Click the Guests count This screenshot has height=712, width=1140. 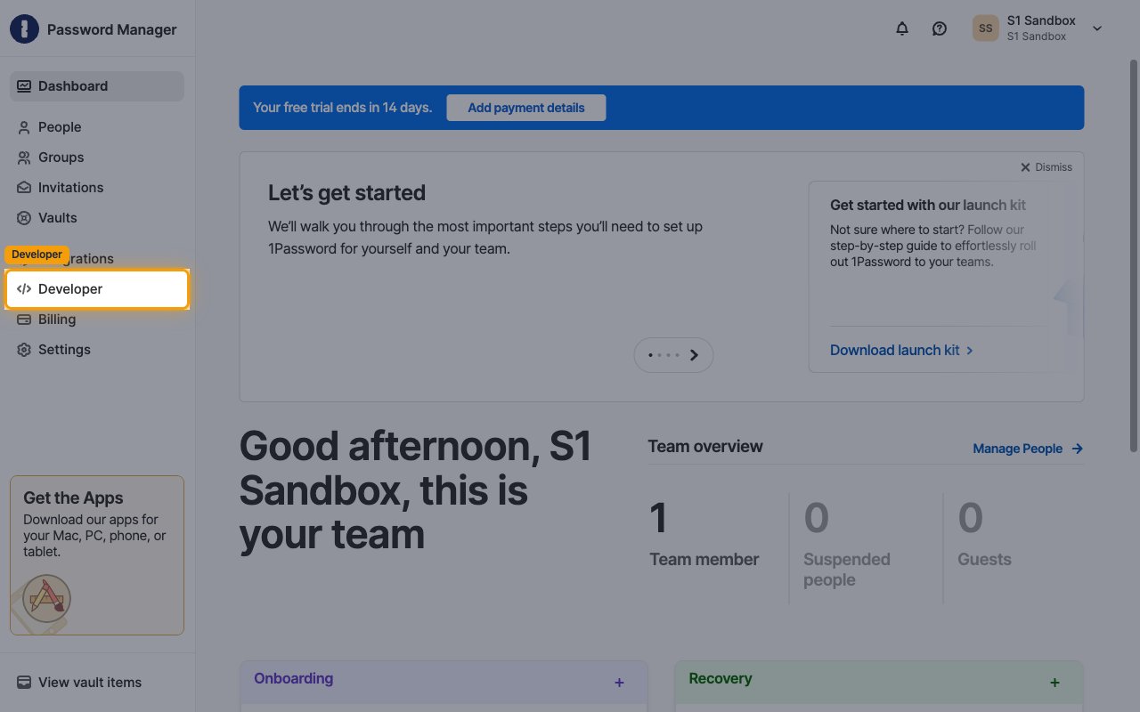(x=970, y=518)
